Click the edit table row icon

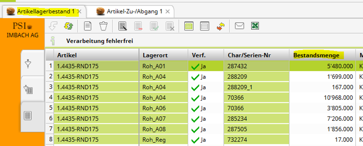point(123,26)
